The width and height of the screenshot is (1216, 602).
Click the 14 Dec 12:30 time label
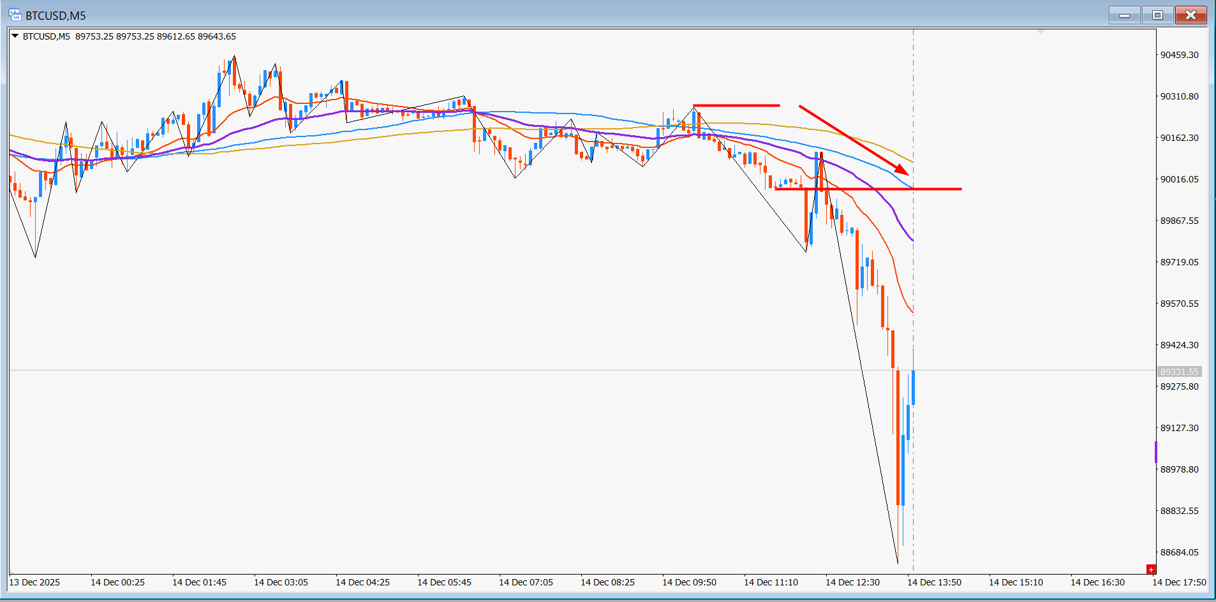coord(852,582)
